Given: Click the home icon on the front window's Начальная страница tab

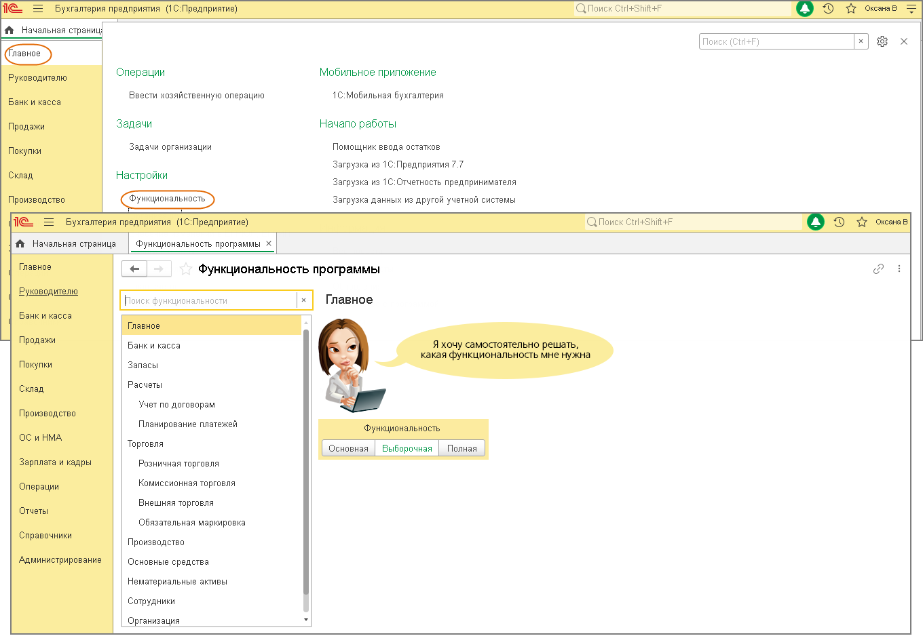Looking at the screenshot, I should [x=20, y=244].
